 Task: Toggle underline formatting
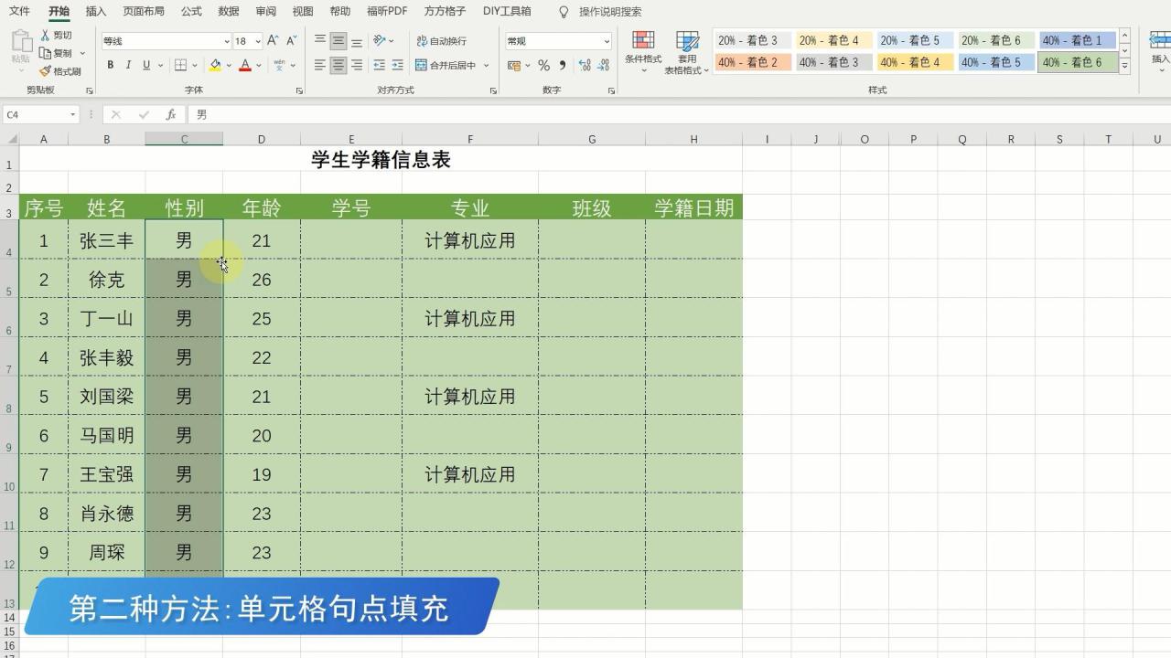pyautogui.click(x=146, y=65)
